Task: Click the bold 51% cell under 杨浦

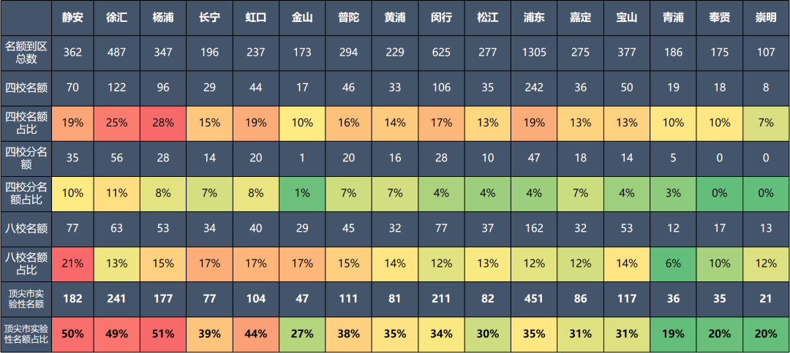Action: click(163, 334)
